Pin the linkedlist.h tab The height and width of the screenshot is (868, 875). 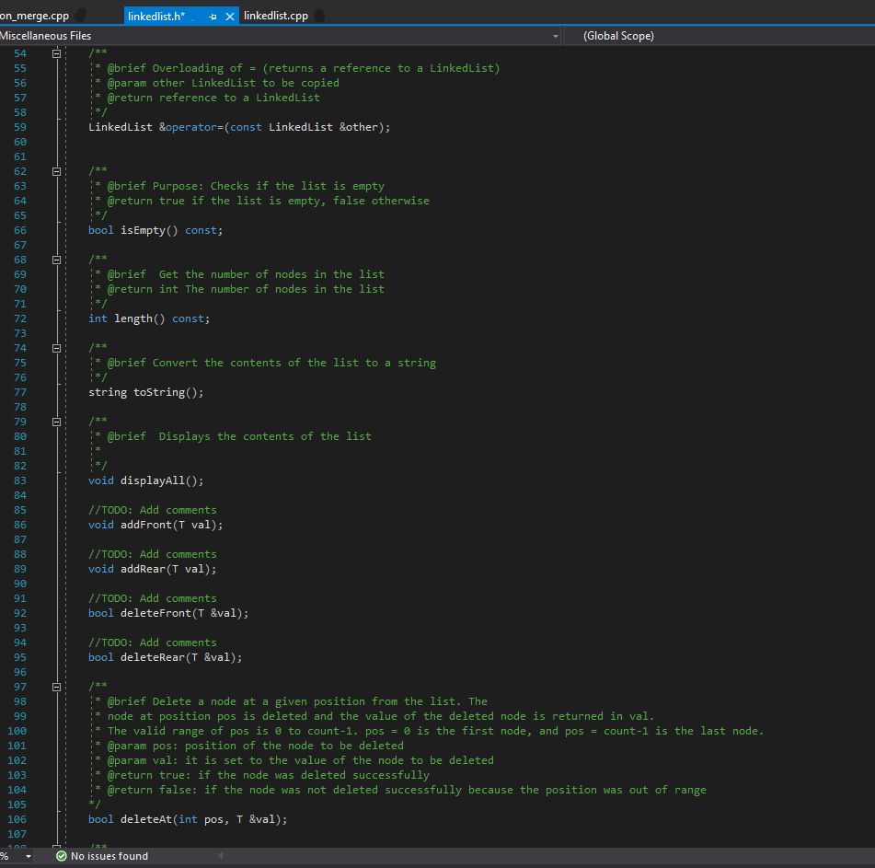point(213,17)
